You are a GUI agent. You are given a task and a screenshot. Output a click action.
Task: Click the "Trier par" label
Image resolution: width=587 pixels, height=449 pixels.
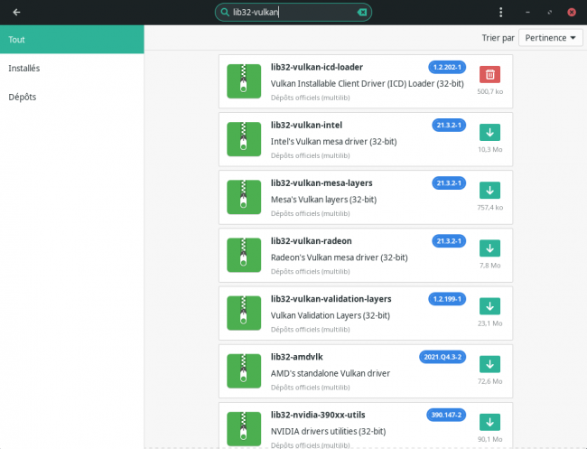pos(498,38)
